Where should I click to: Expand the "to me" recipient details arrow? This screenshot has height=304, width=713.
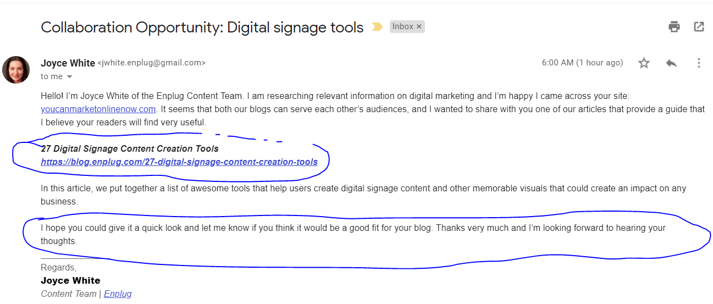point(70,77)
